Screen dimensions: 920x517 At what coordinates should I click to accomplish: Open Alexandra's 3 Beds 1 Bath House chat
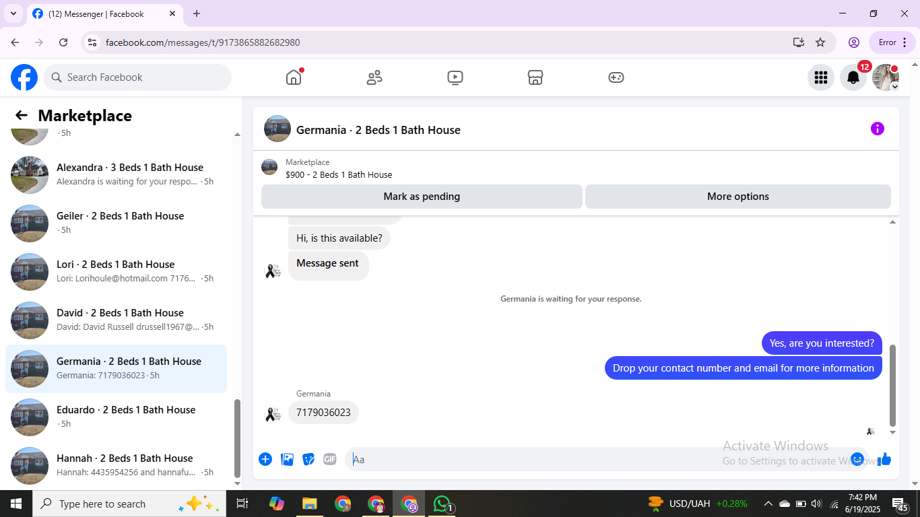[116, 175]
